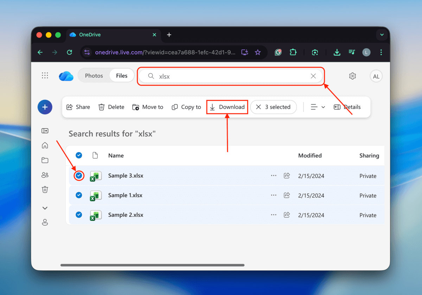The image size is (422, 295).
Task: Share Sample 1.xlsx using its share icon
Action: pos(287,195)
